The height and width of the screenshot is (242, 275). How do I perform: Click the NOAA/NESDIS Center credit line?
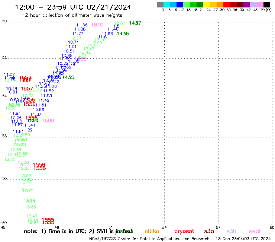tap(149, 239)
